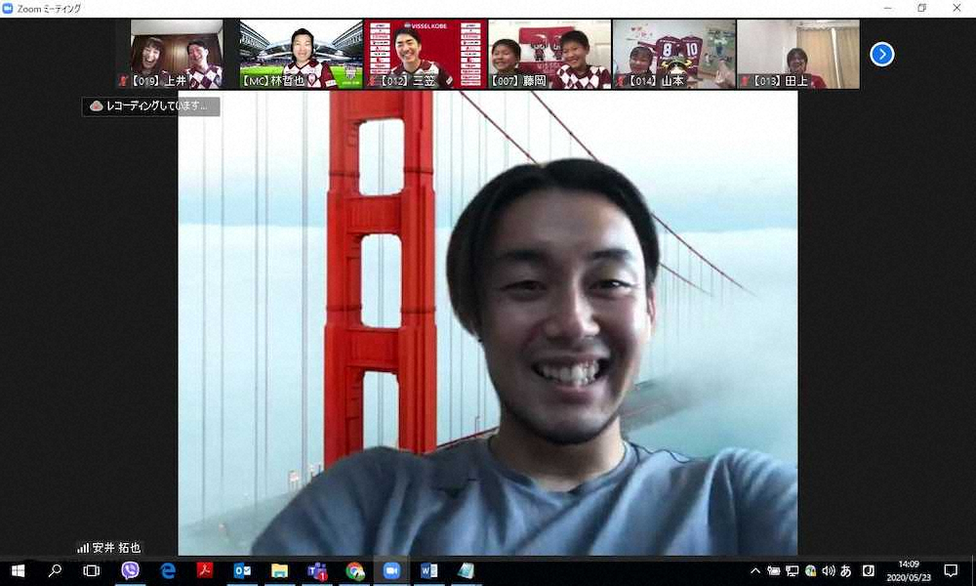Expand hidden system tray icons chevron
The image size is (976, 586).
pos(754,570)
